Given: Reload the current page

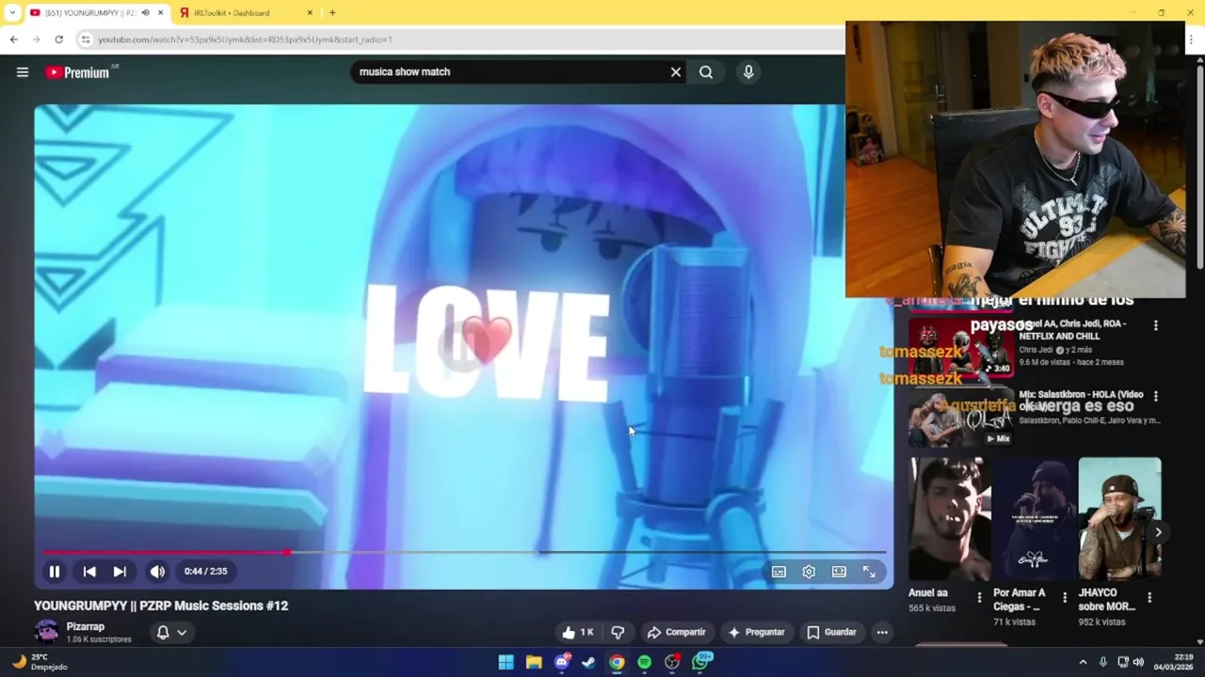Looking at the screenshot, I should click(x=58, y=39).
